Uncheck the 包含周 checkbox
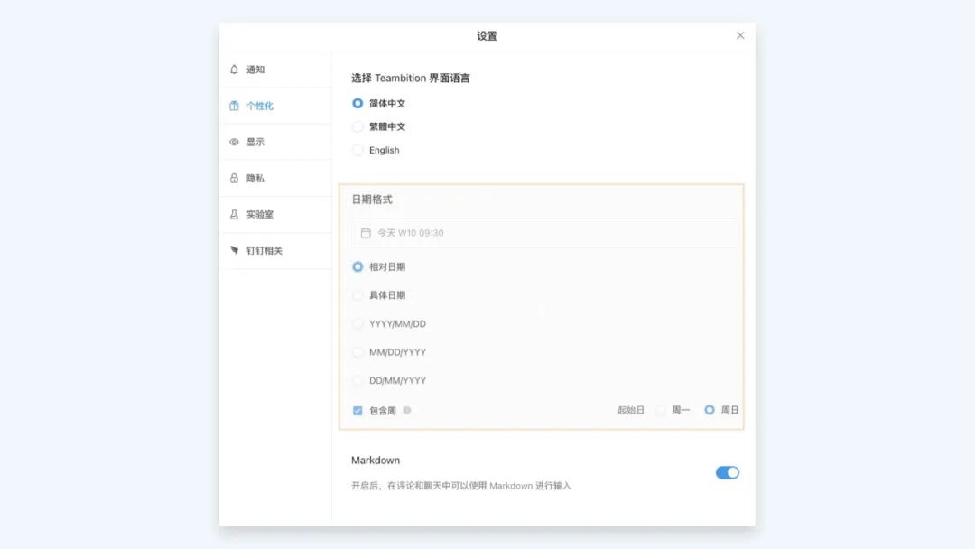Screen dimensions: 975x549 pyautogui.click(x=357, y=410)
